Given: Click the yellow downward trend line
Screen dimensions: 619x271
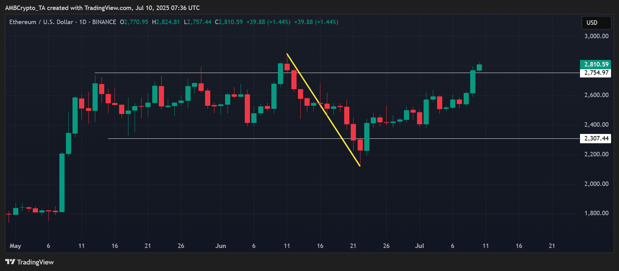Looking at the screenshot, I should coord(323,110).
